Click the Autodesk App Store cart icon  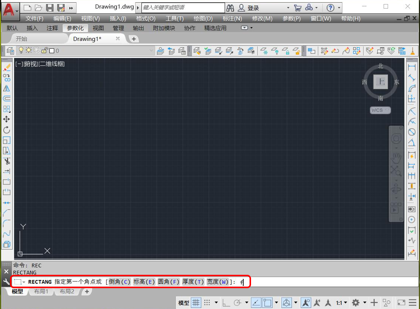[x=297, y=8]
